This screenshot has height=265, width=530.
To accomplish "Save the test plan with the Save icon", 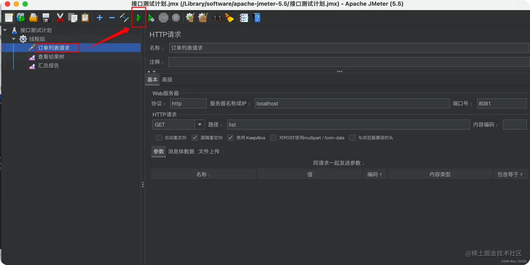I will pos(46,18).
